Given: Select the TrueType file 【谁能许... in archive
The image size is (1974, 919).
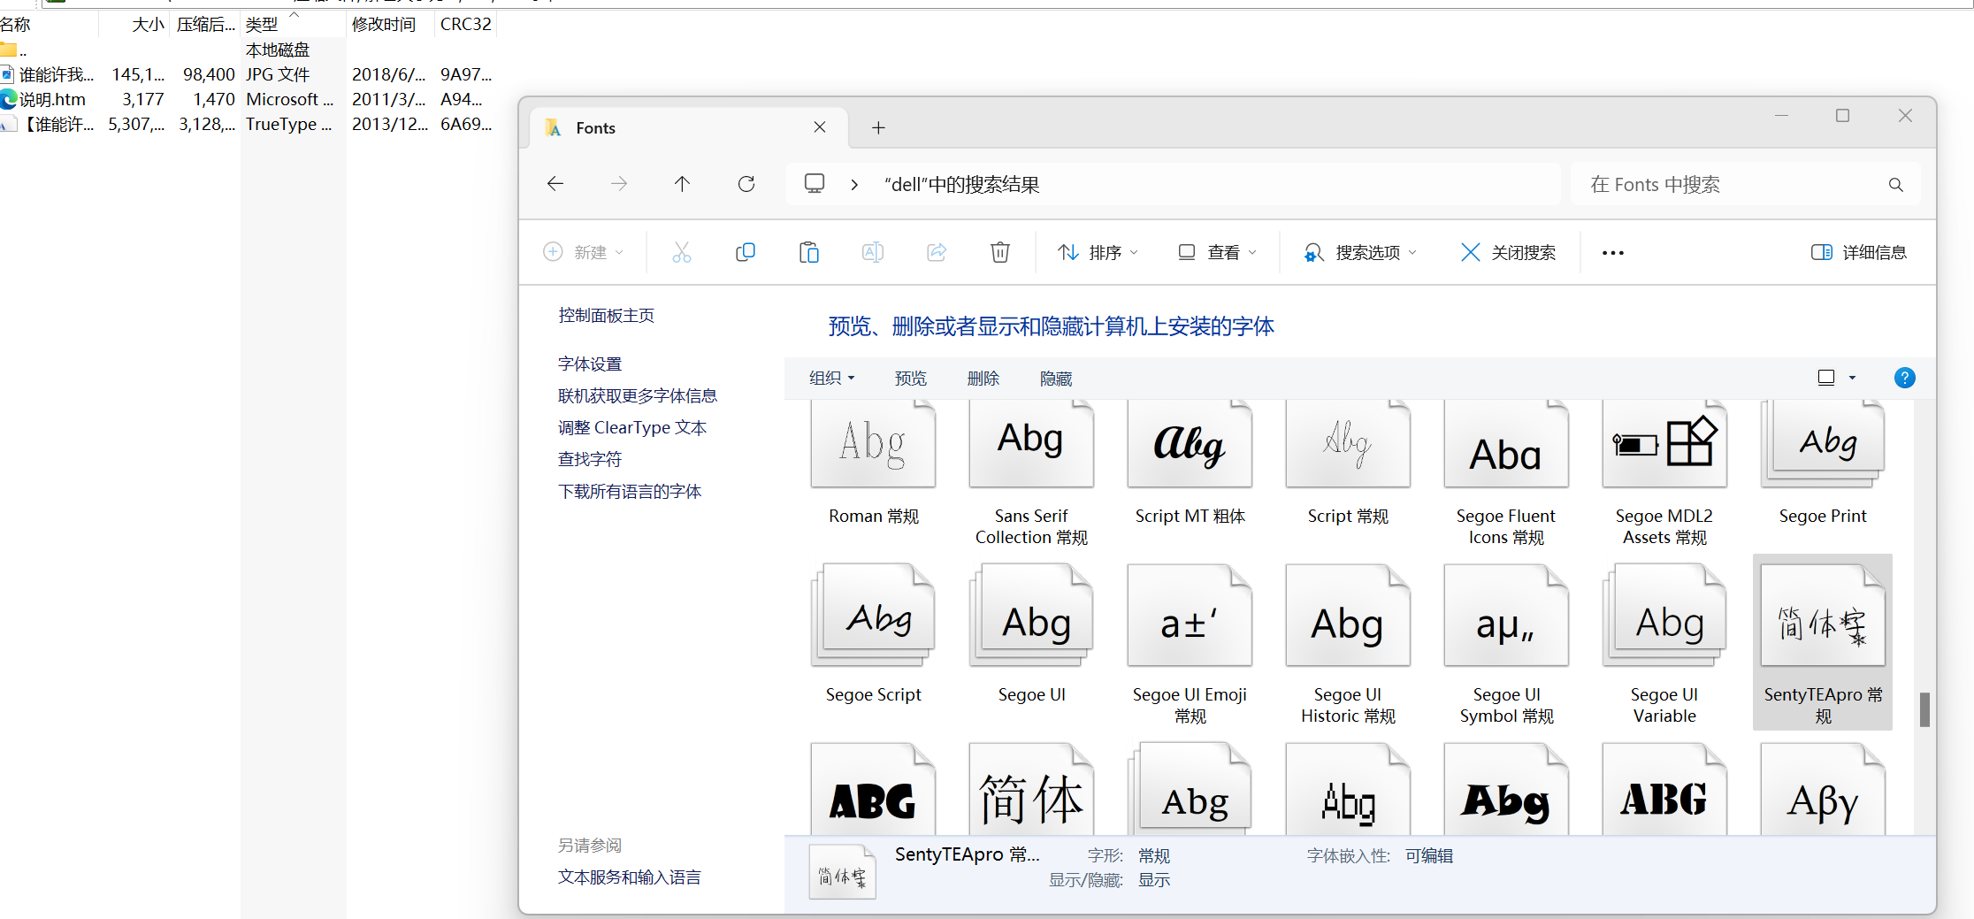Looking at the screenshot, I should pos(247,125).
